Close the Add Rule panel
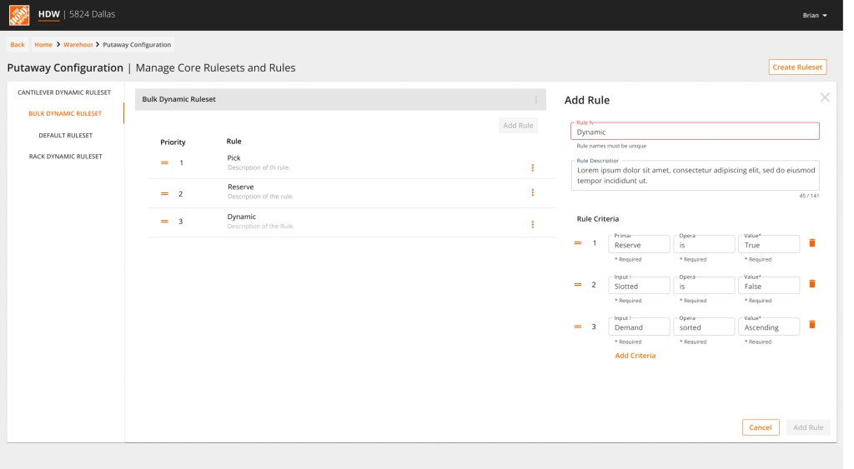Image resolution: width=854 pixels, height=469 pixels. [x=825, y=97]
